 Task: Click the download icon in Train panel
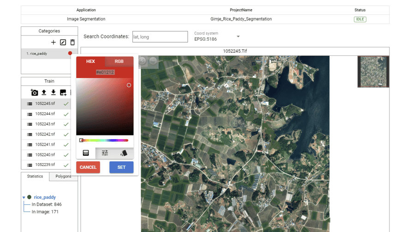point(54,92)
